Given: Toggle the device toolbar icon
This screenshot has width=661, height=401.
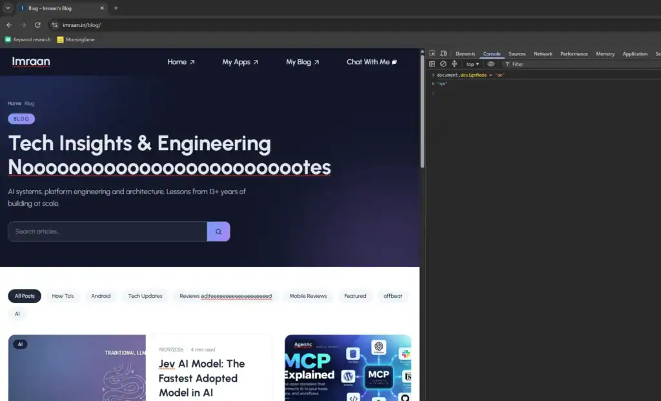Looking at the screenshot, I should pos(443,54).
